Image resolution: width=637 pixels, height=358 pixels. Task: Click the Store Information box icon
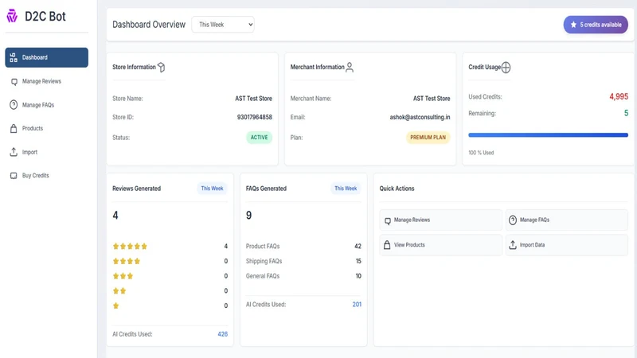(162, 67)
